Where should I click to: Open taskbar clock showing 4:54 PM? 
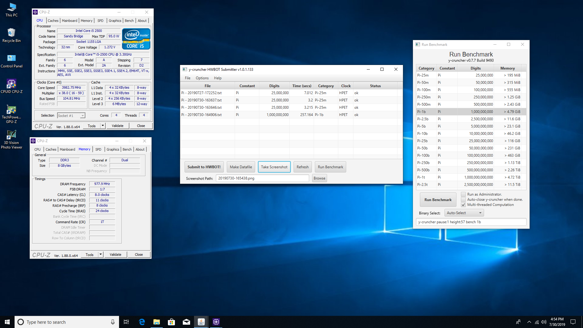tap(557, 322)
